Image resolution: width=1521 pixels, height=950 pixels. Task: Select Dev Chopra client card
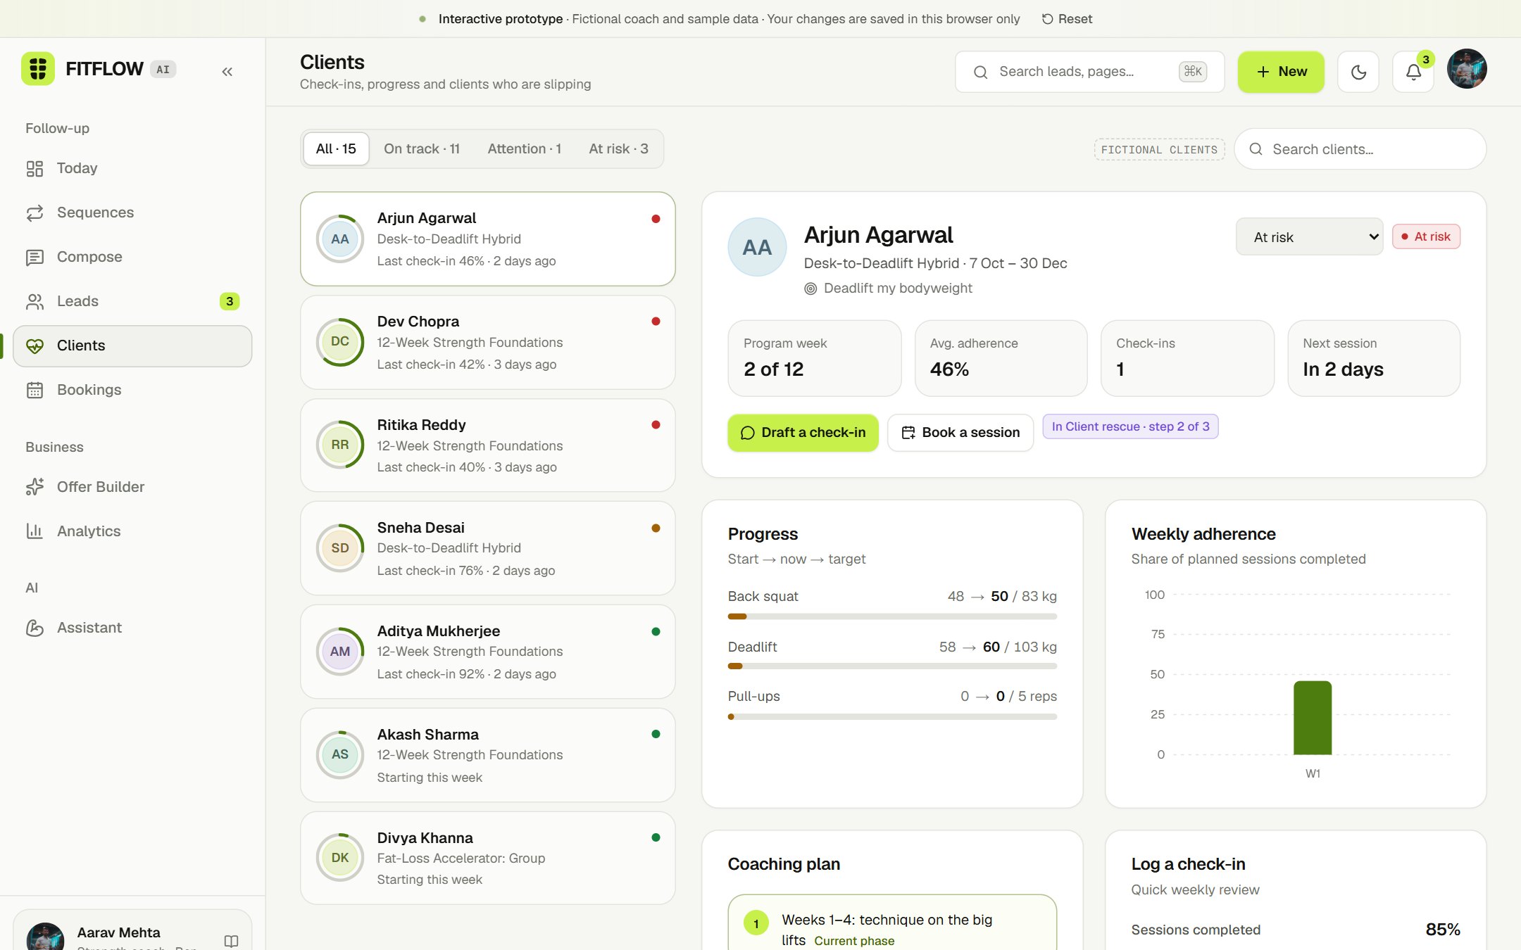tap(487, 343)
